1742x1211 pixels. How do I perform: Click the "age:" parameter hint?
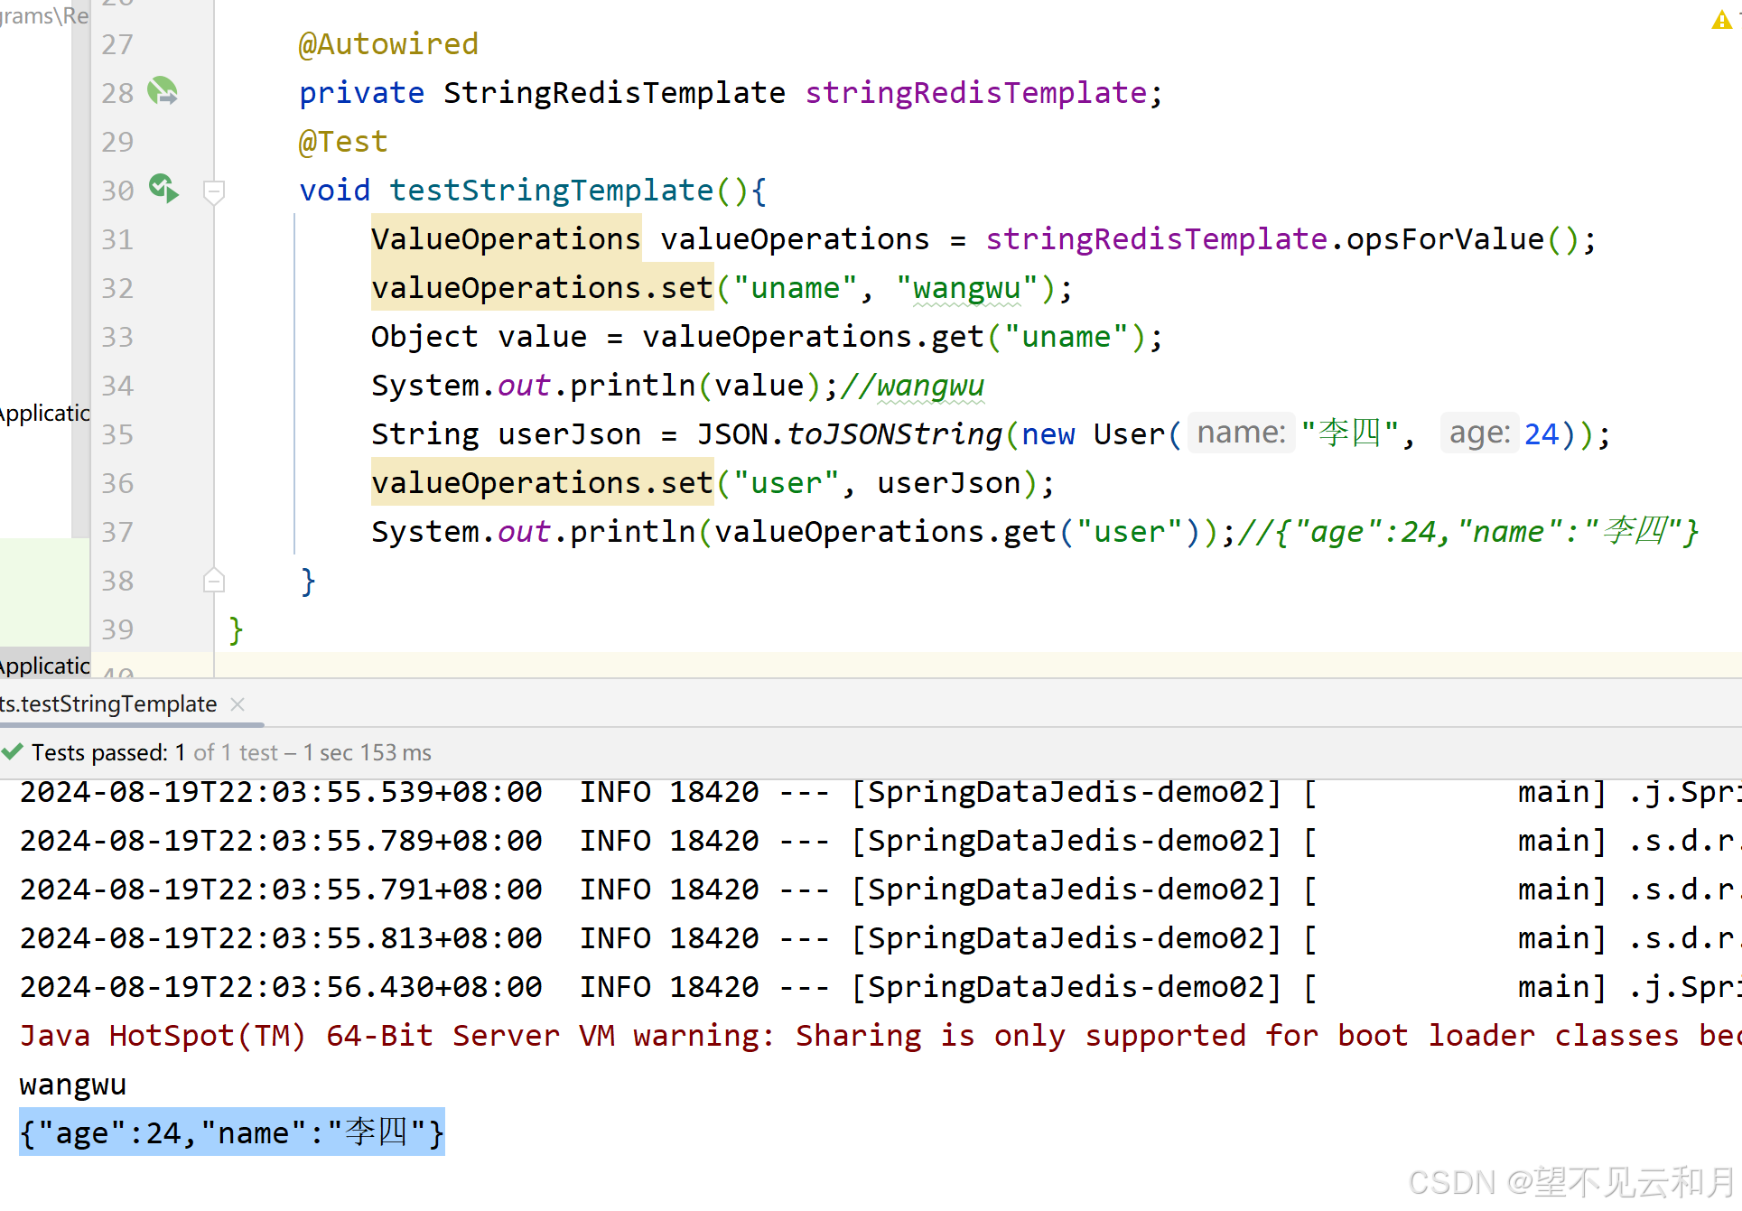1478,433
